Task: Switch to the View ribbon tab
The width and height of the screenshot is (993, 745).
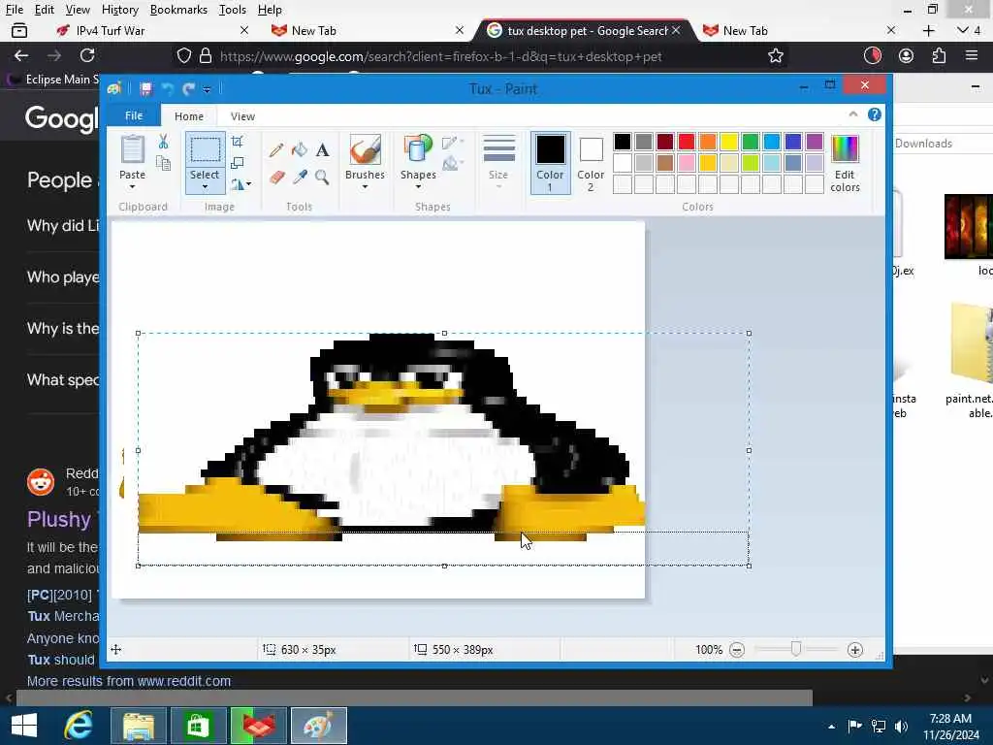Action: (x=242, y=116)
